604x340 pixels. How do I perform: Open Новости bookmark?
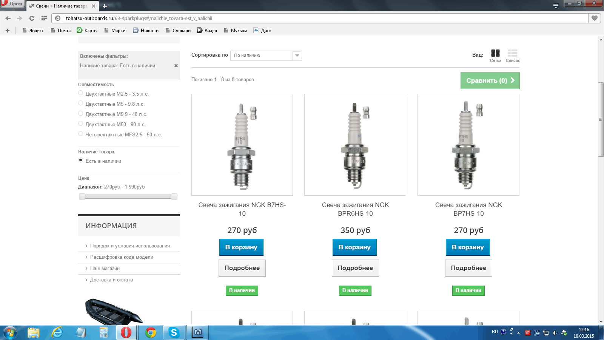pyautogui.click(x=146, y=31)
